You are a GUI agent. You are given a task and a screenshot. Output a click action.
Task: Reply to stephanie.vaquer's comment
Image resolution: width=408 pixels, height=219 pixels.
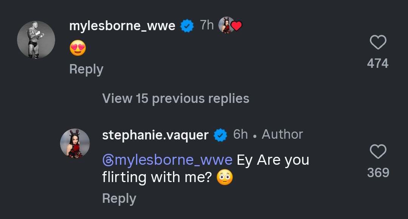[x=119, y=199]
